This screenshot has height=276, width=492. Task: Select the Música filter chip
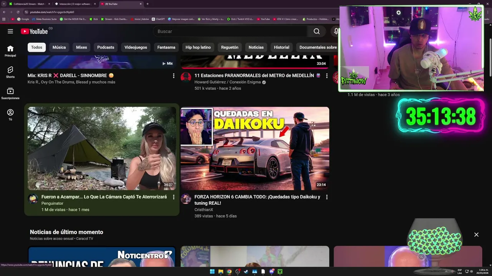tap(59, 48)
